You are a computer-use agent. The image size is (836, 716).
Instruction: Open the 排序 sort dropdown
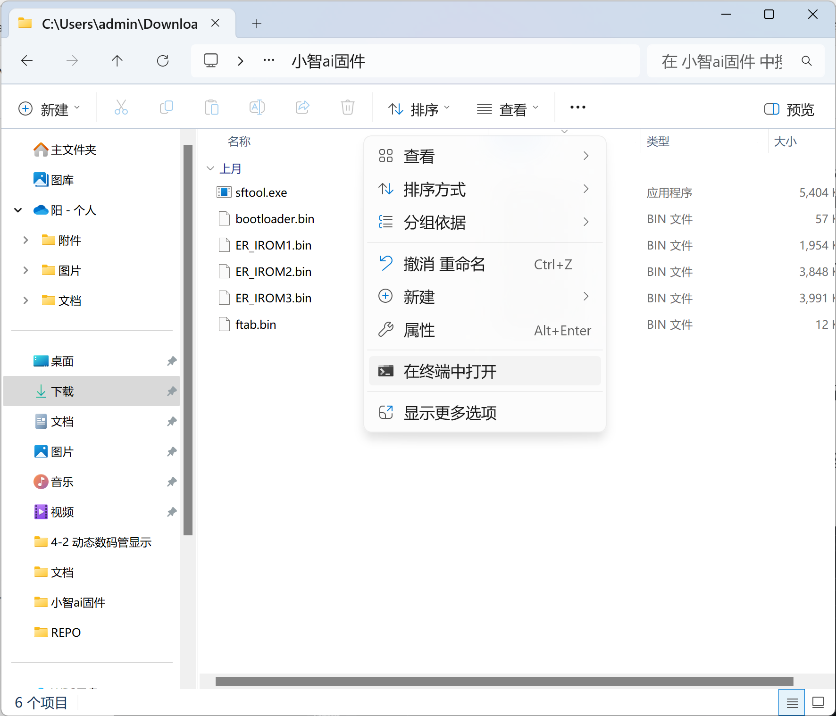coord(419,109)
